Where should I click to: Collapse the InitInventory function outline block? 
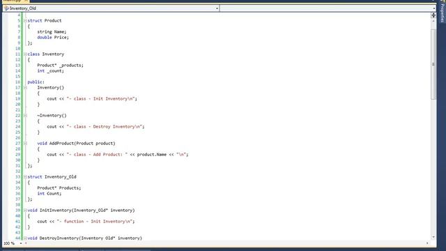(25, 211)
